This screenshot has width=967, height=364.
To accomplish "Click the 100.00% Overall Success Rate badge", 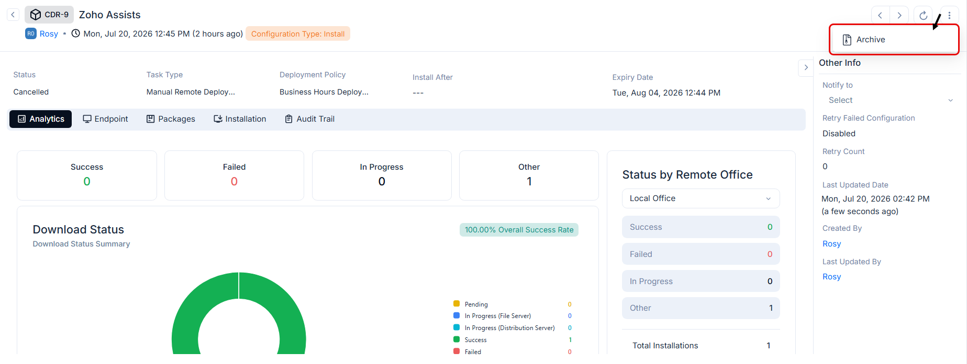I will pyautogui.click(x=519, y=230).
